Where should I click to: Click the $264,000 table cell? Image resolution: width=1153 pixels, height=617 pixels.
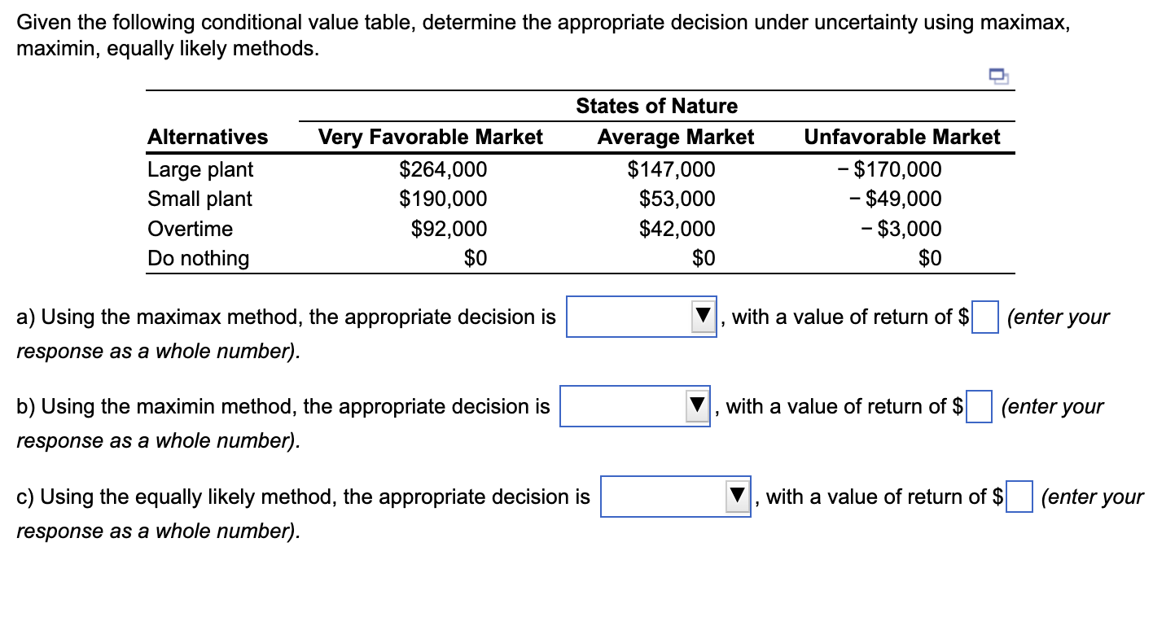tap(443, 169)
